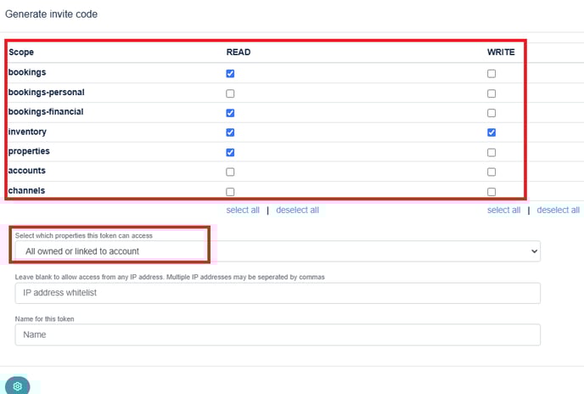Click the token Name input field

coord(278,335)
